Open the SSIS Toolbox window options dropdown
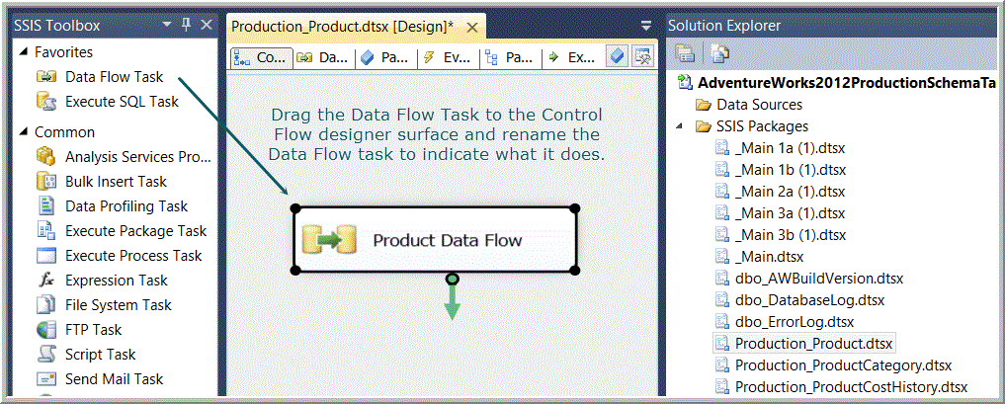The height and width of the screenshot is (404, 1005). click(167, 25)
